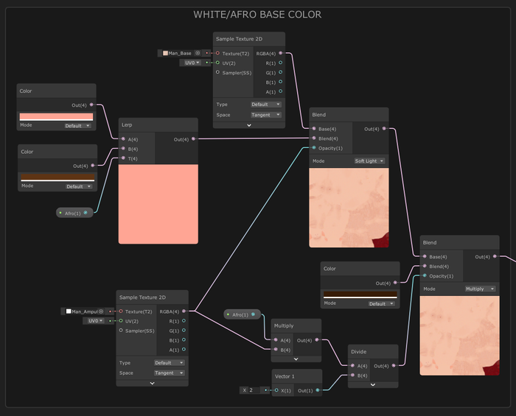Expand chevron below Man_Ampu Sample Texture 2D node
Screen dimensions: 516x416
152,383
